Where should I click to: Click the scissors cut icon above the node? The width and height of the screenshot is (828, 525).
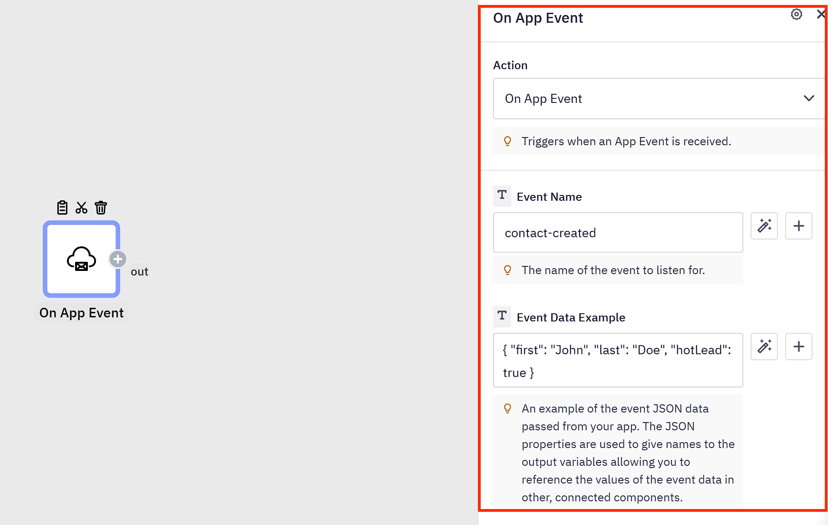coord(81,208)
